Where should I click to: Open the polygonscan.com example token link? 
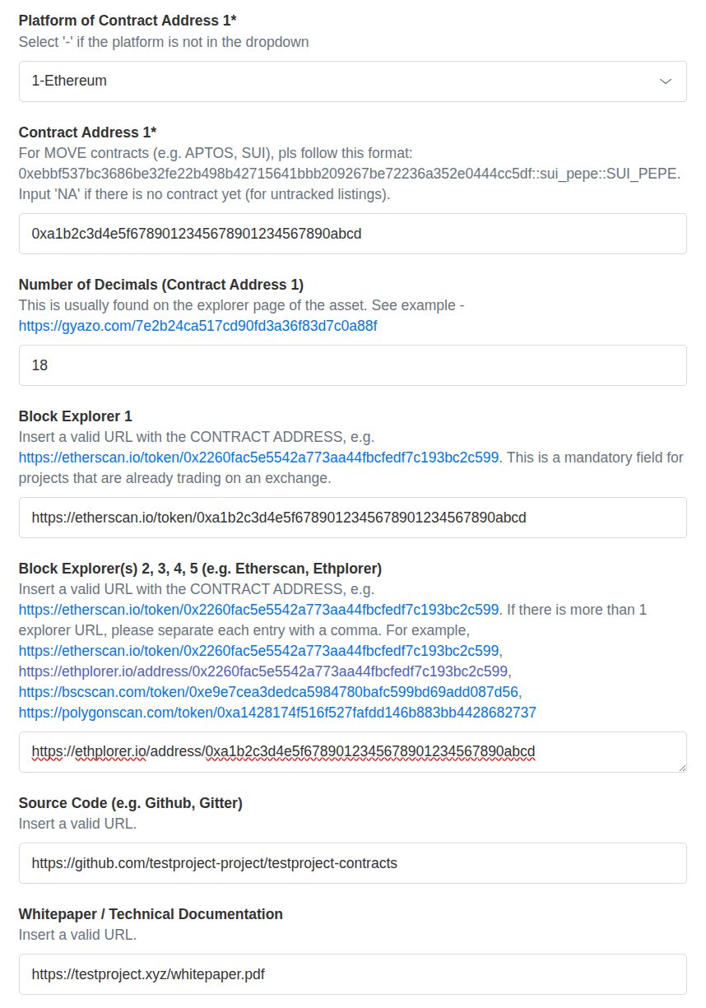[277, 712]
